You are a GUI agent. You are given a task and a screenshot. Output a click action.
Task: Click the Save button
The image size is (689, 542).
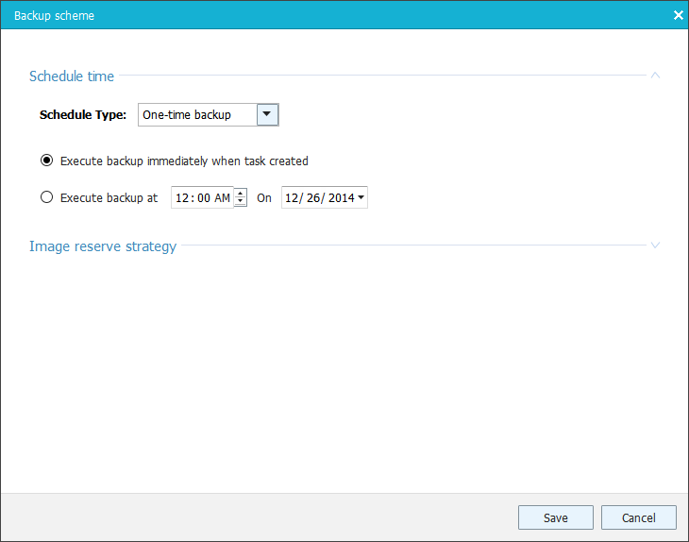(555, 517)
